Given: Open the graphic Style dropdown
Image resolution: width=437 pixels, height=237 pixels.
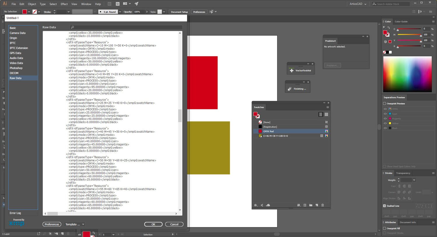Looking at the screenshot, I should [x=164, y=12].
